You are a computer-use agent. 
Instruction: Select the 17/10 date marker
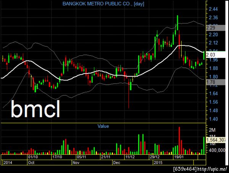57,157
